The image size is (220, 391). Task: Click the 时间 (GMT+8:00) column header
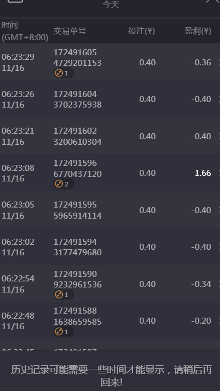coord(25,31)
